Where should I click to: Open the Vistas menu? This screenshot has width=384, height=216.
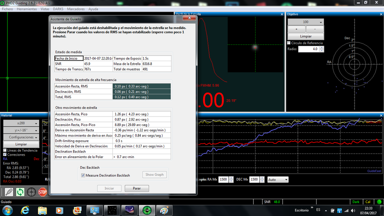click(x=45, y=9)
